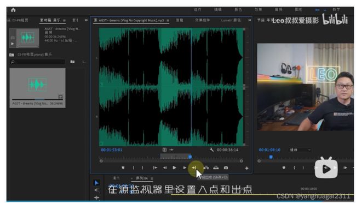Export a frame with the camera icon
Screen dimensions: 356x203
[x=226, y=168]
